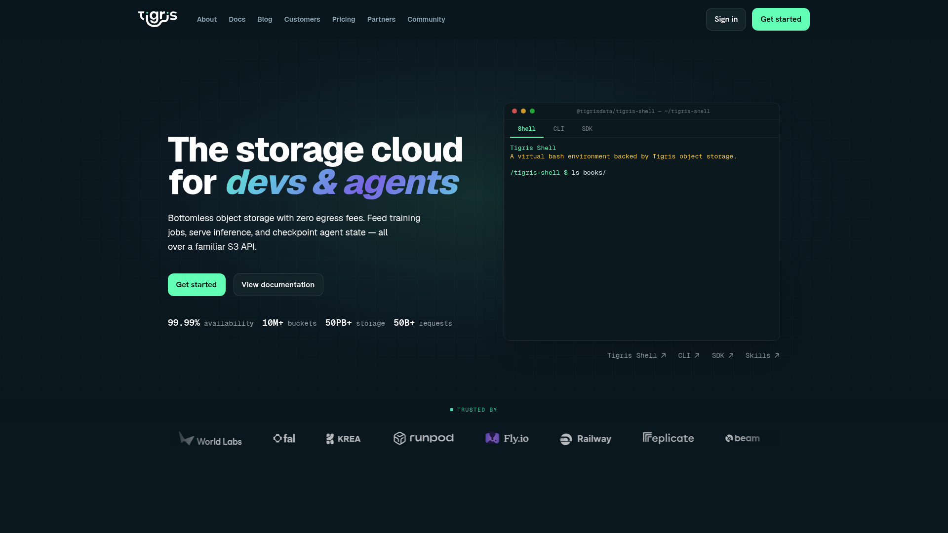The width and height of the screenshot is (948, 533).
Task: Click the '99.99%' availability stat
Action: [x=210, y=323]
